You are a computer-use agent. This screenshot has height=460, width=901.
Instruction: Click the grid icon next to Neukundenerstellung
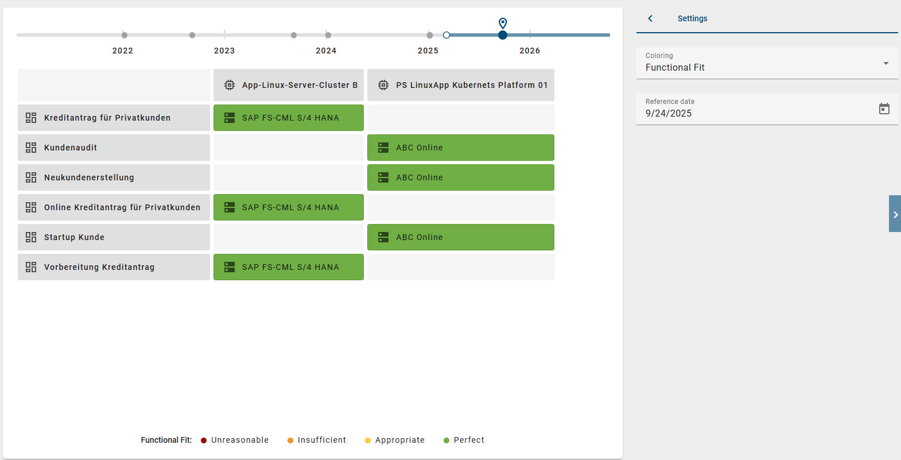click(x=31, y=177)
